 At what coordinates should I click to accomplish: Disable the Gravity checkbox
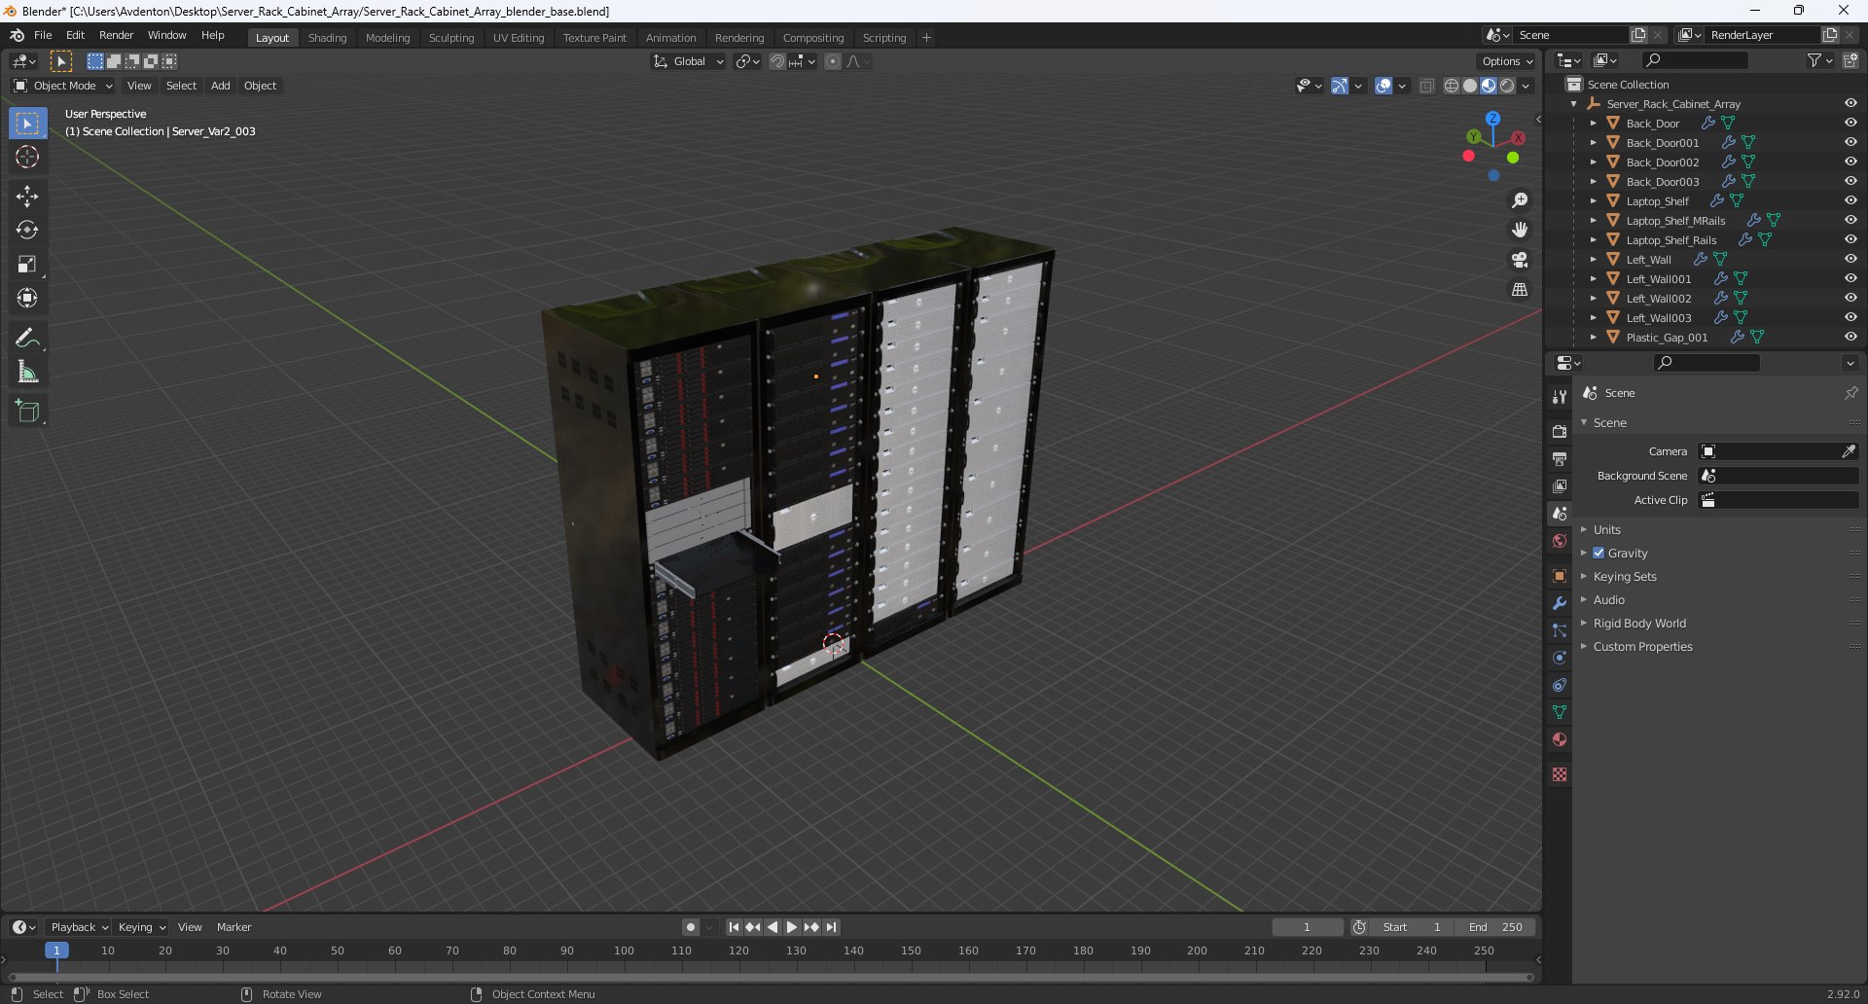click(1599, 553)
